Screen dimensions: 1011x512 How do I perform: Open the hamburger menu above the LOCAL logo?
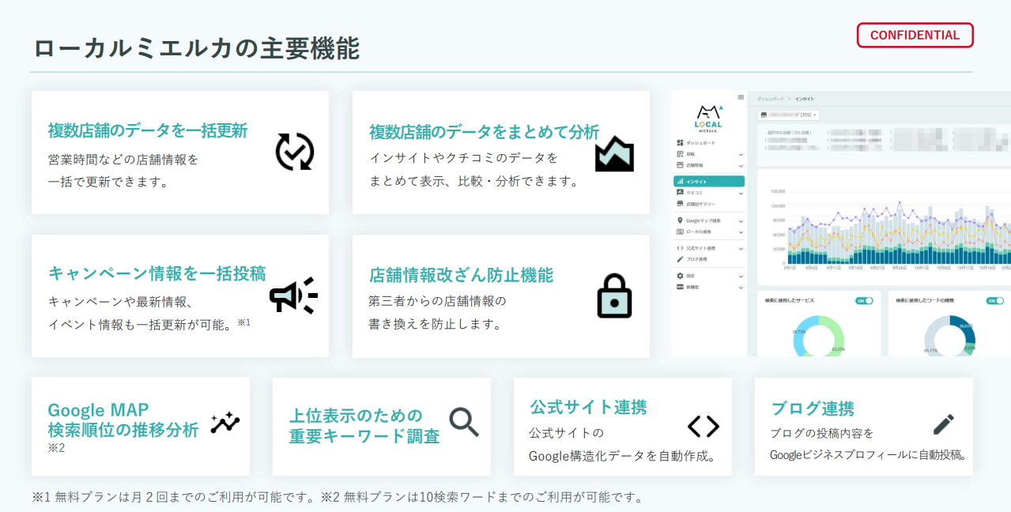pos(741,97)
